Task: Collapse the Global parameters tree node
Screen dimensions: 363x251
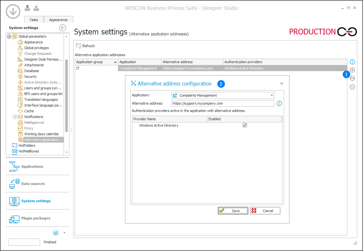Action: (9, 36)
